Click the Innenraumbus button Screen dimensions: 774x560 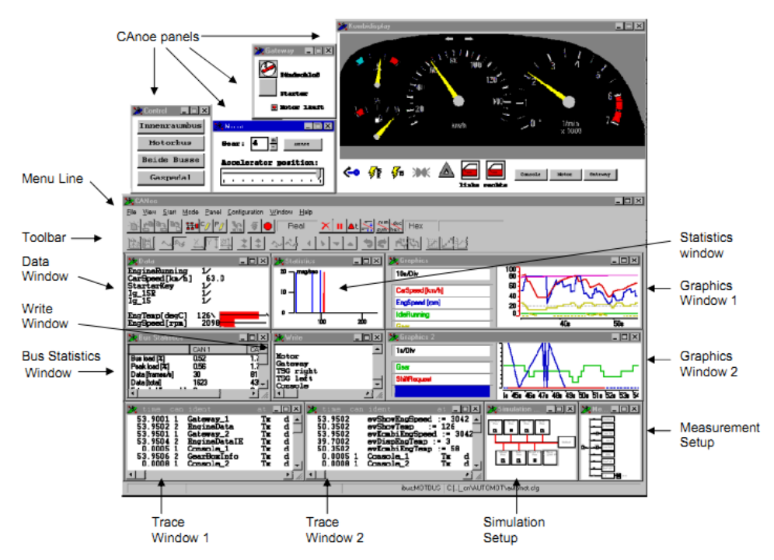[170, 125]
